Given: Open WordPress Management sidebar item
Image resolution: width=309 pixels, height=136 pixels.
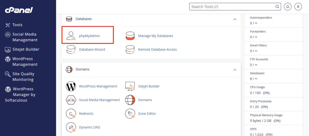Looking at the screenshot, I should [25, 61].
